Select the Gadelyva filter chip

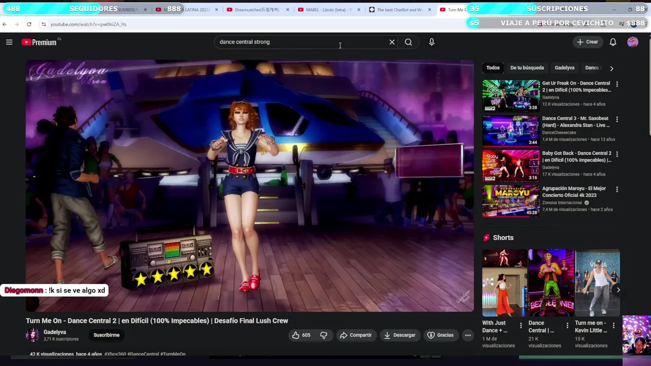[x=565, y=68]
